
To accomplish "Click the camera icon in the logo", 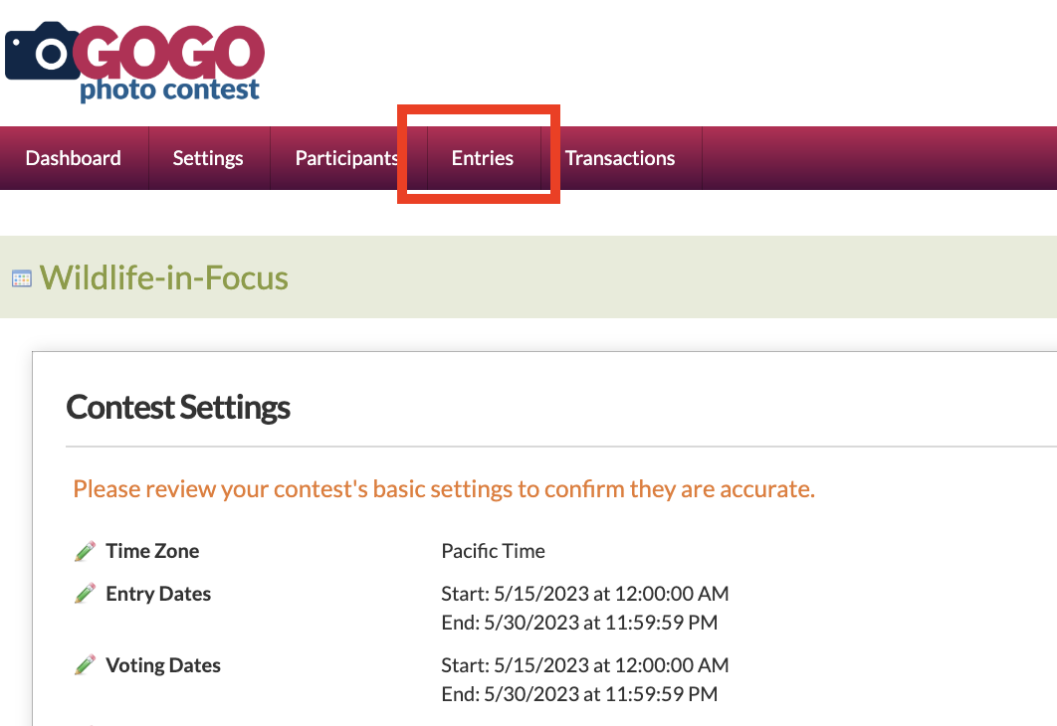I will (42, 53).
